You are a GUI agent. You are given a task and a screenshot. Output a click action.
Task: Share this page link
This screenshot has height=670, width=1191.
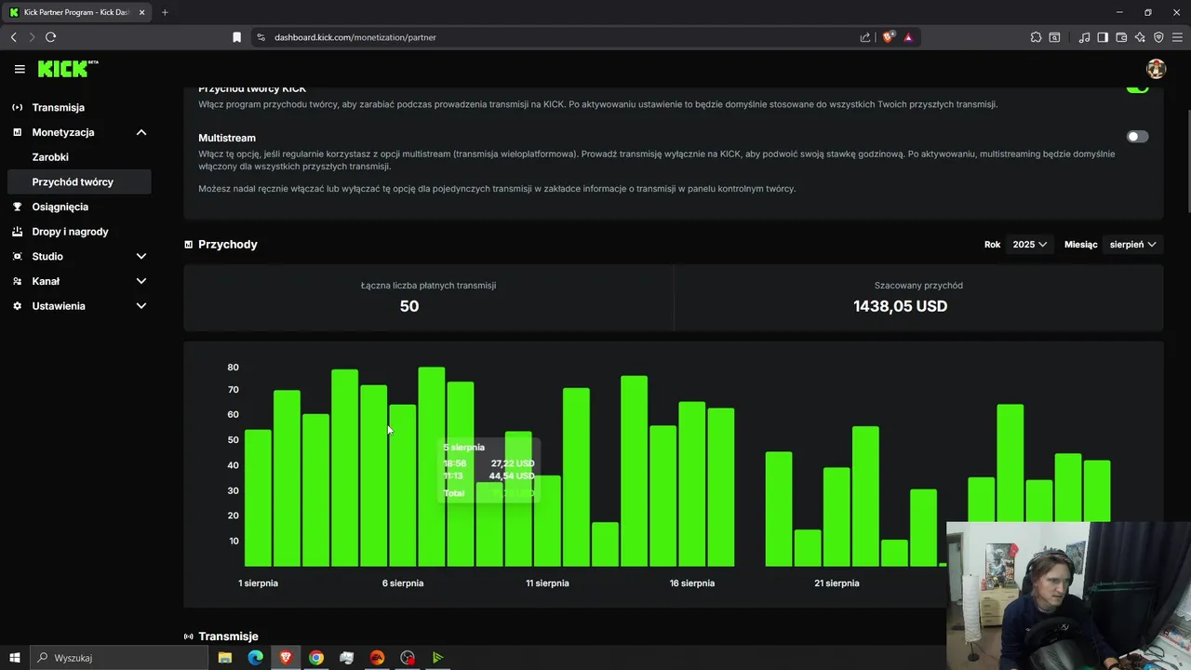865,37
